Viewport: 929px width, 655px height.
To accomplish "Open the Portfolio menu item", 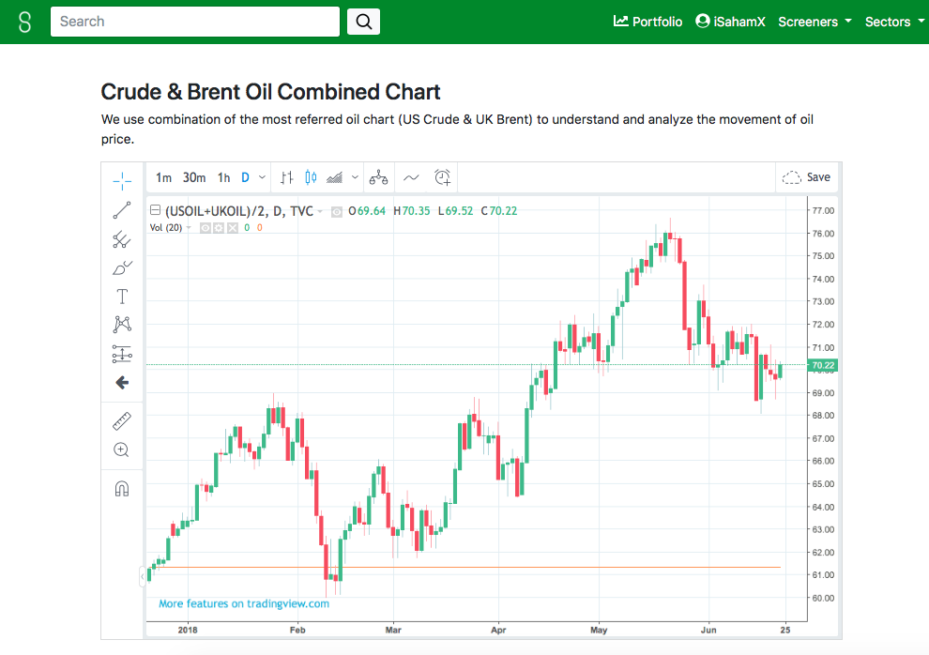I will point(647,21).
